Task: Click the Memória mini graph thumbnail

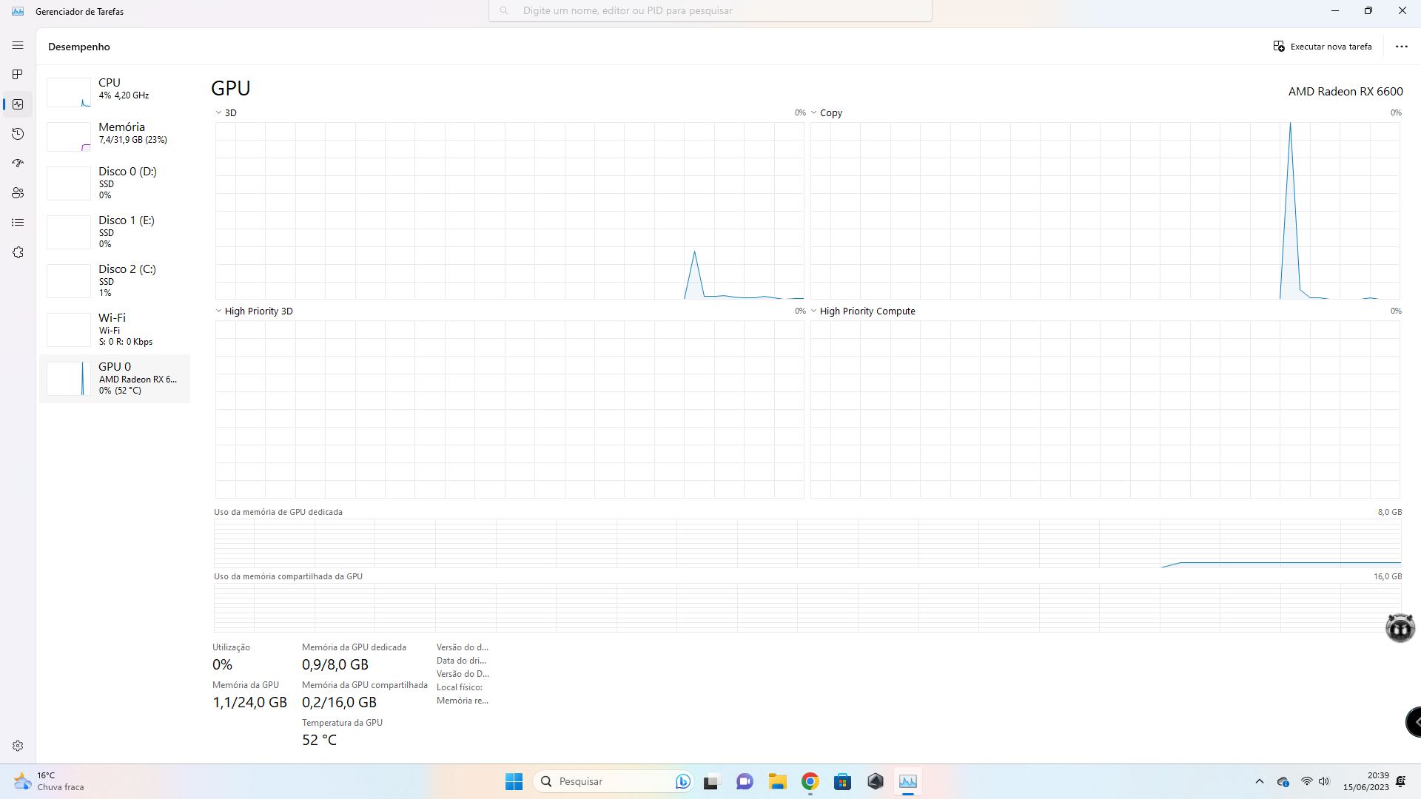Action: [x=69, y=137]
